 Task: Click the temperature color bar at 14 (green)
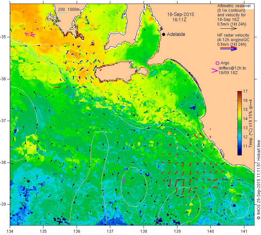pos(239,119)
